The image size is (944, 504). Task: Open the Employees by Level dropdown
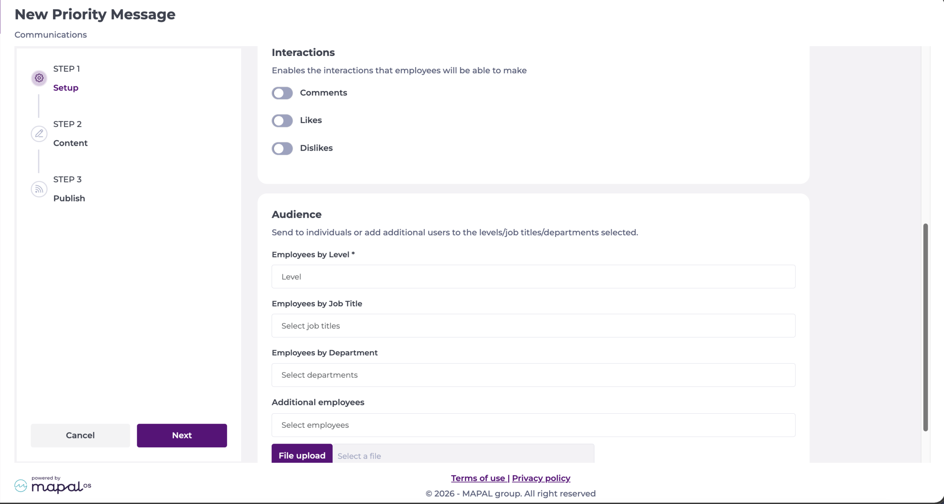point(533,277)
